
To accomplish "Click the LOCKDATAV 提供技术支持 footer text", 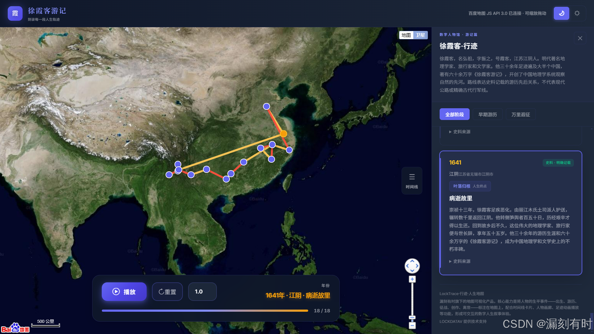I will tap(463, 321).
